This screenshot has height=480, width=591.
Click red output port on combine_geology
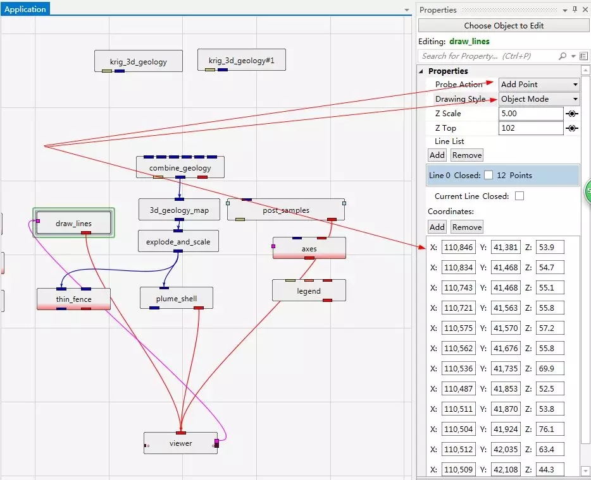point(202,177)
